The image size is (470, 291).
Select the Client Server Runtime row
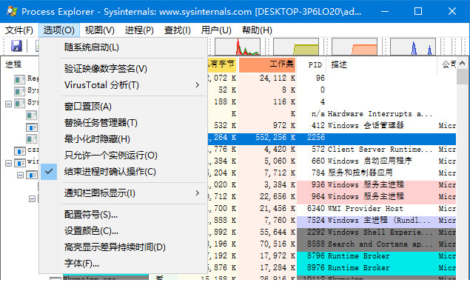pyautogui.click(x=332, y=149)
